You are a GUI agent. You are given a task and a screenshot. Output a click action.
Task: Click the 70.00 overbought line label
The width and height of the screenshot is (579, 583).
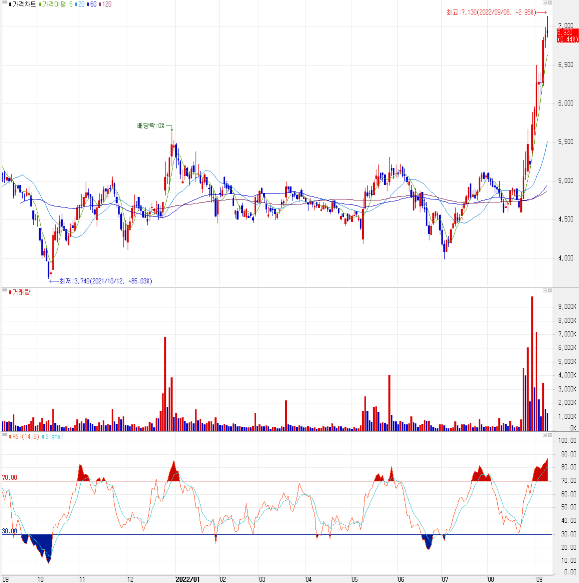click(9, 478)
